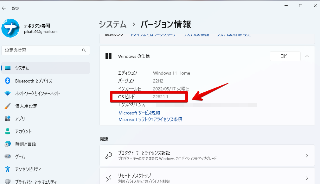Click the key icon for product key

pos(109,156)
